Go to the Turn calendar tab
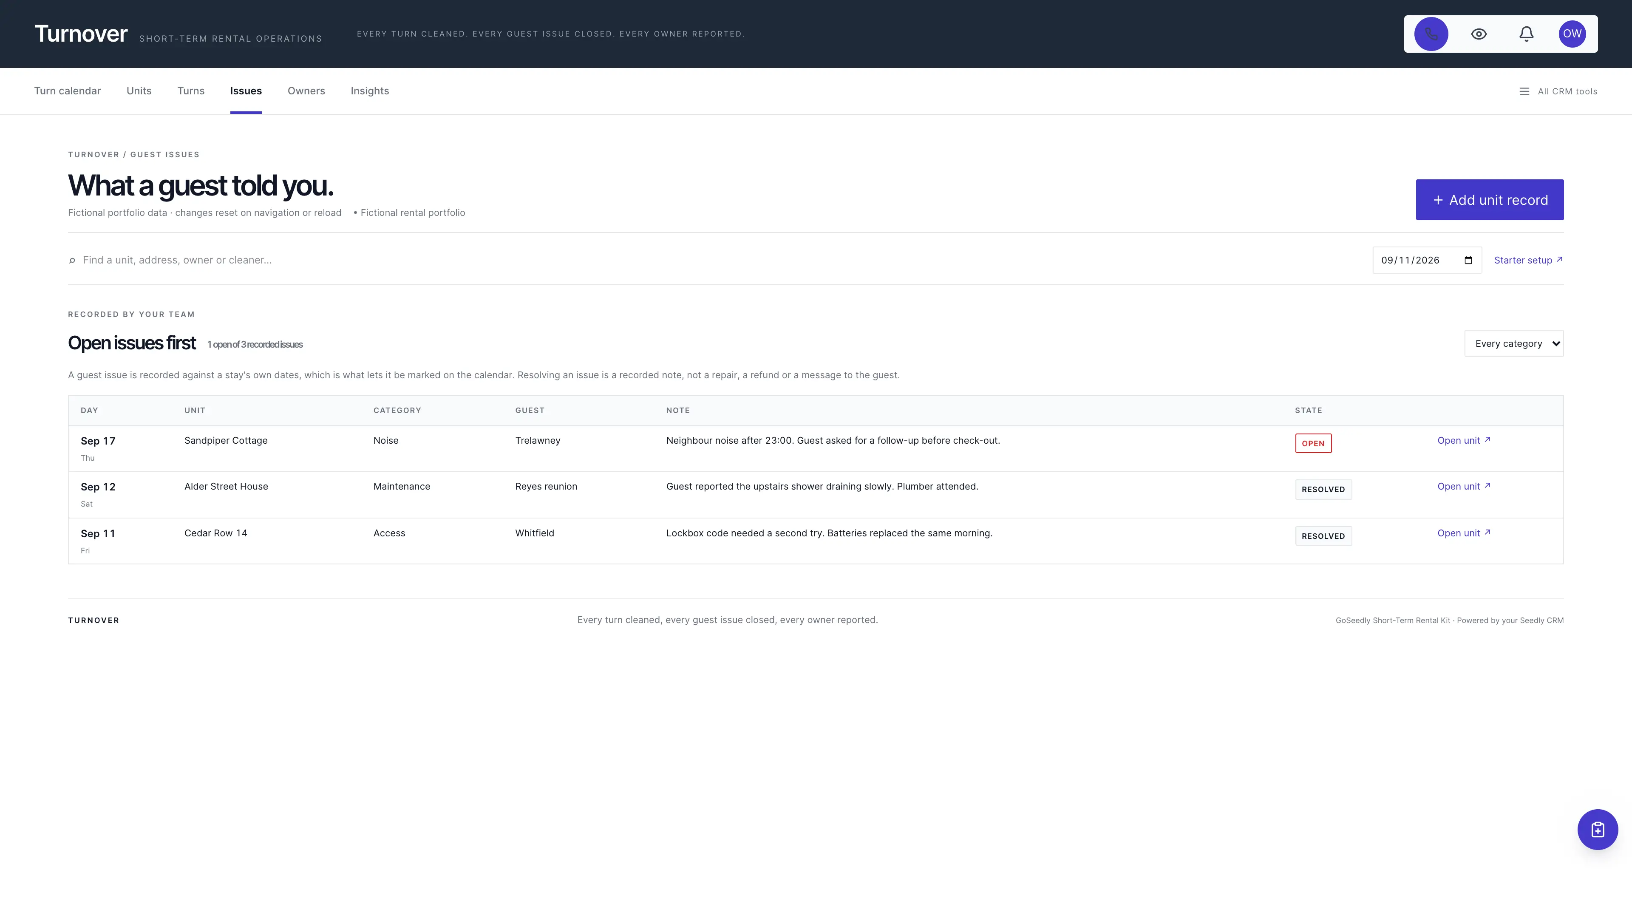This screenshot has height=918, width=1632. pos(68,91)
